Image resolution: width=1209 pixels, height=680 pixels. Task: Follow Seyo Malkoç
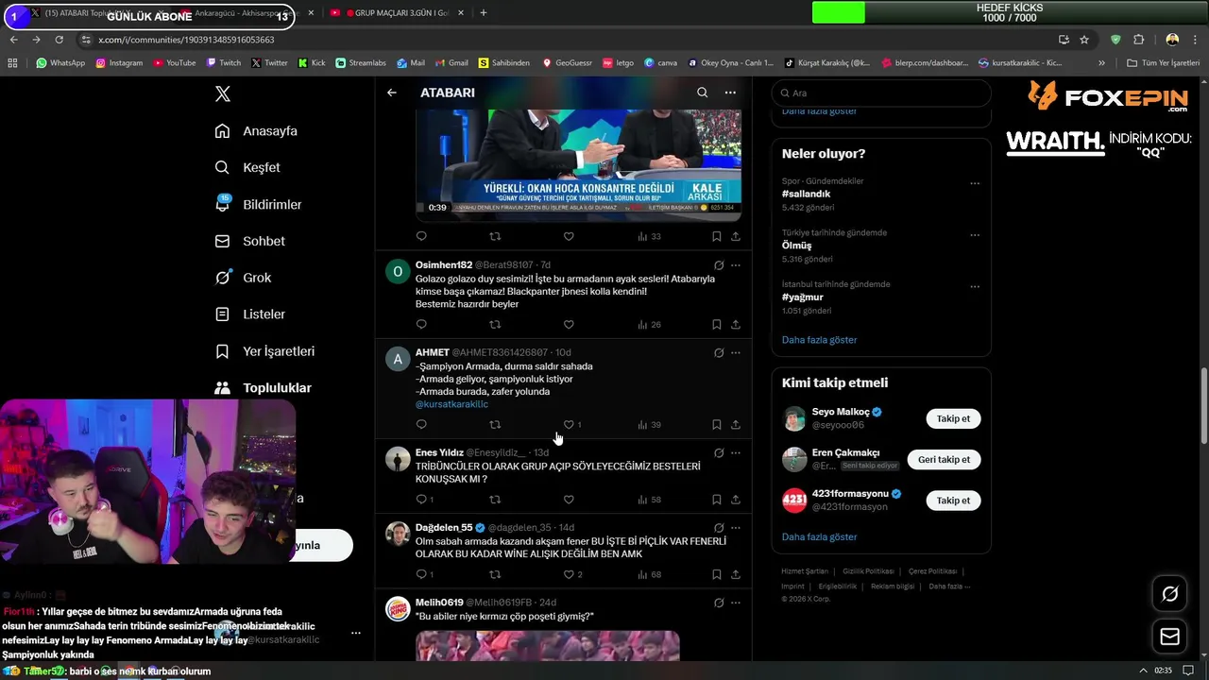pos(953,418)
